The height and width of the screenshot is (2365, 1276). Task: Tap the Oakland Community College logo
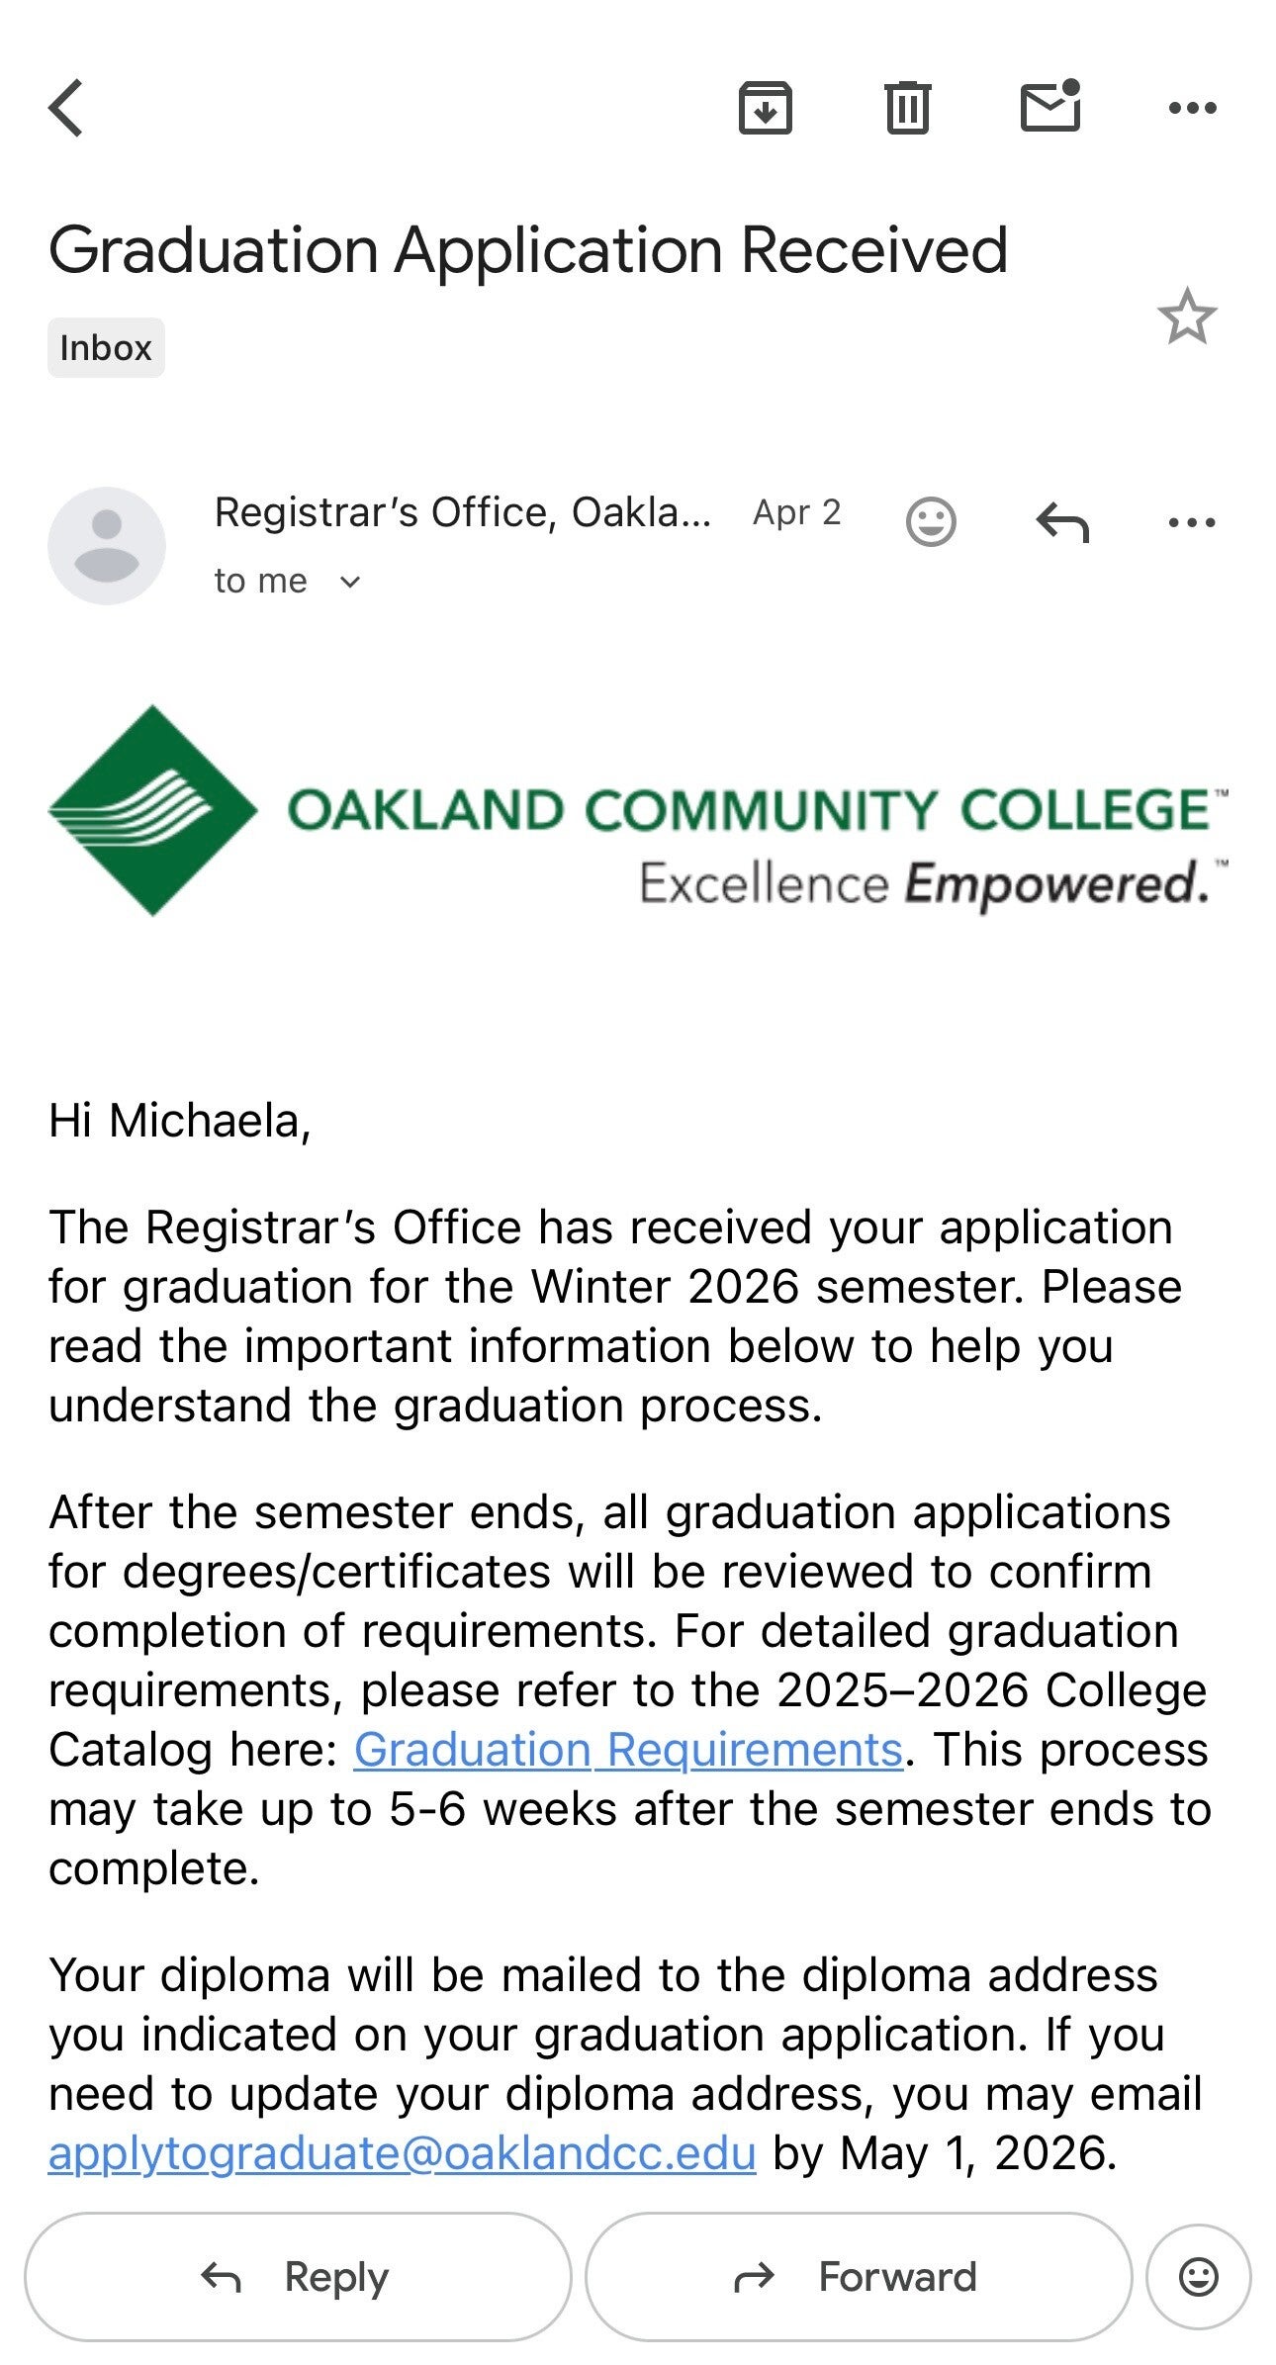pyautogui.click(x=638, y=811)
